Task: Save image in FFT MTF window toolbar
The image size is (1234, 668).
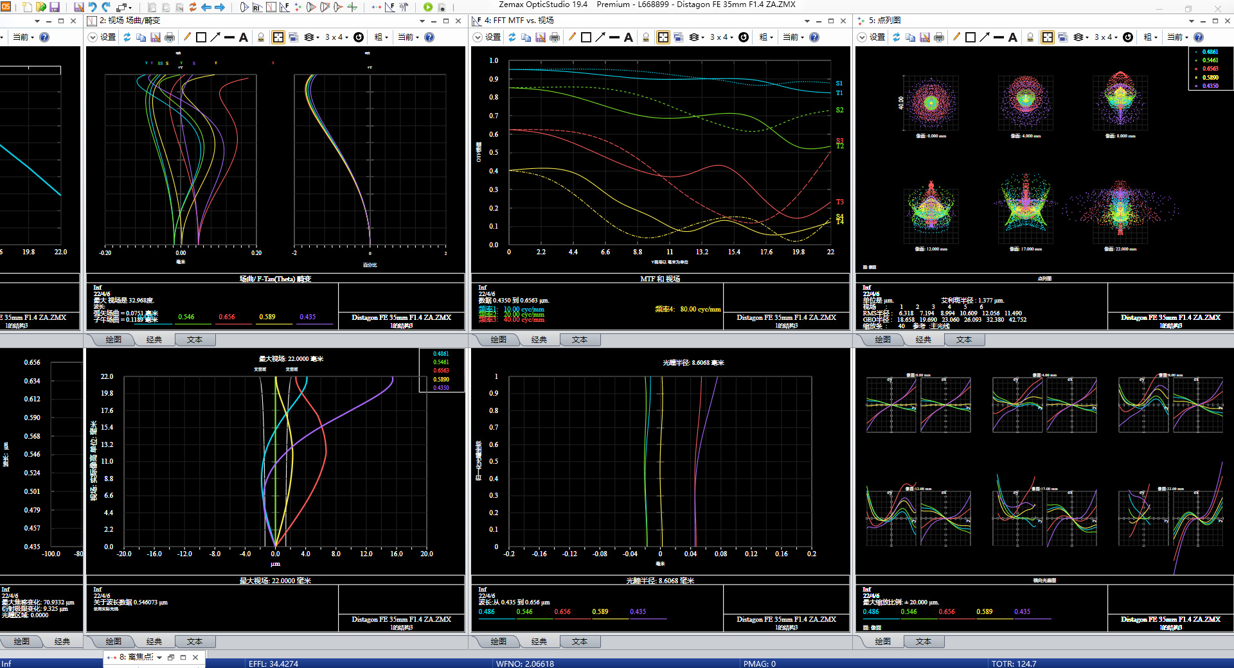Action: 541,37
